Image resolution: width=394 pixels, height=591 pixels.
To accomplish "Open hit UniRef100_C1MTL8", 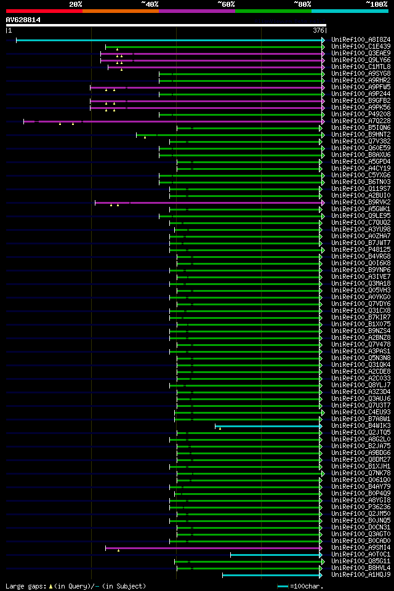I will pyautogui.click(x=361, y=66).
